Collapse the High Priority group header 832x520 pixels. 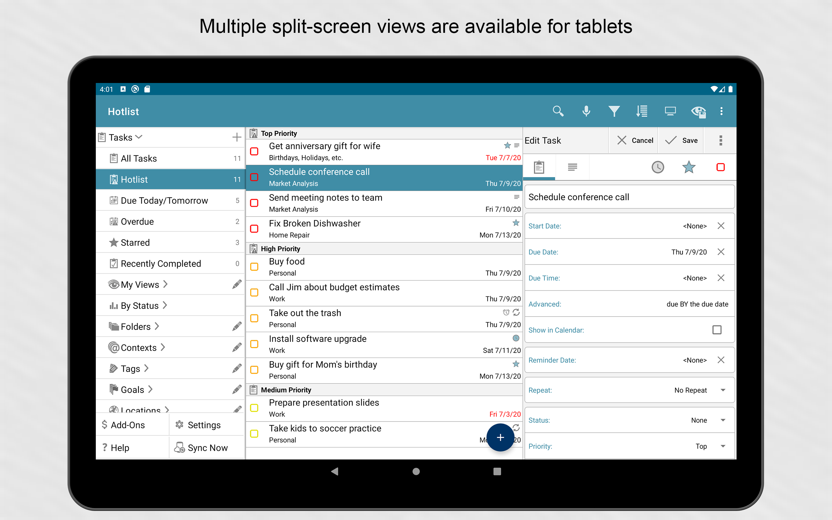(x=384, y=248)
